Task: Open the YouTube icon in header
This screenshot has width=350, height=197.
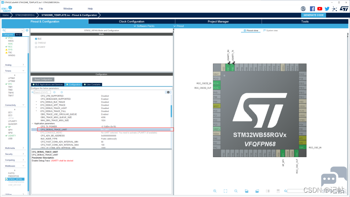Action: (320, 9)
